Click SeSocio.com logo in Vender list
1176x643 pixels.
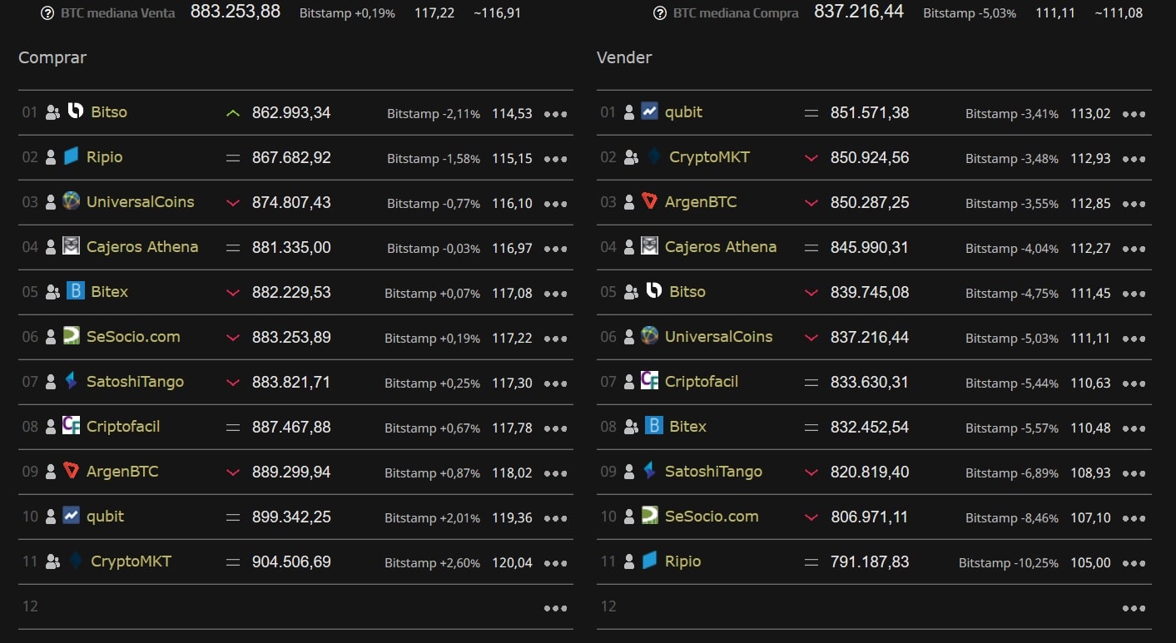[x=649, y=515]
